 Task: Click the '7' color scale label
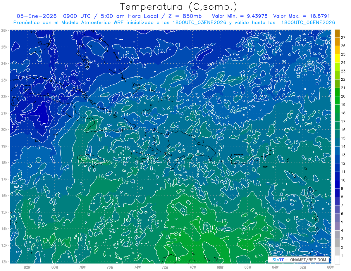[343, 205]
